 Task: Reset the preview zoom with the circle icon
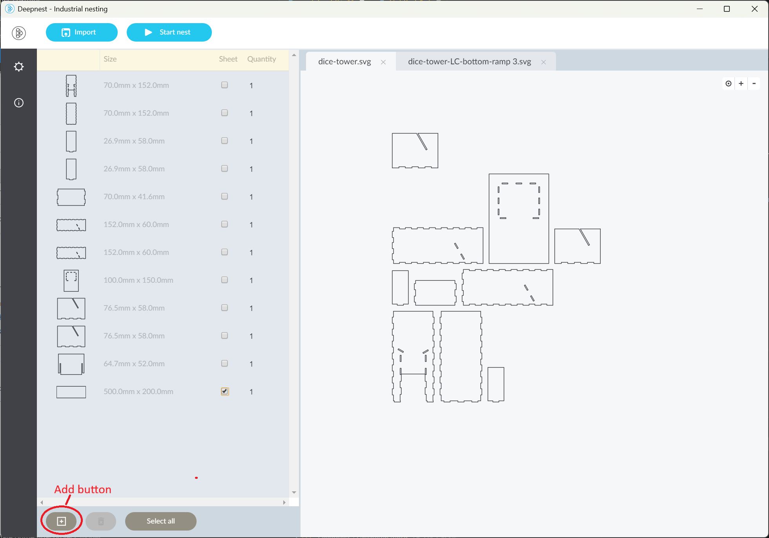pyautogui.click(x=729, y=84)
